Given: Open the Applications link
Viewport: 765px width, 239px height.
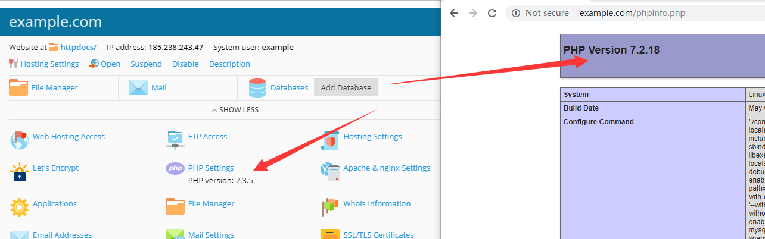Looking at the screenshot, I should tap(55, 203).
